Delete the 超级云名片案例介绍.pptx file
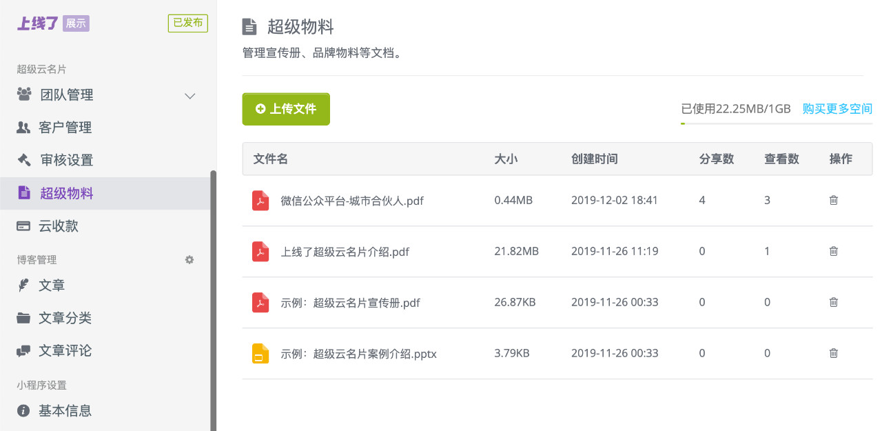This screenshot has width=882, height=431. click(833, 353)
